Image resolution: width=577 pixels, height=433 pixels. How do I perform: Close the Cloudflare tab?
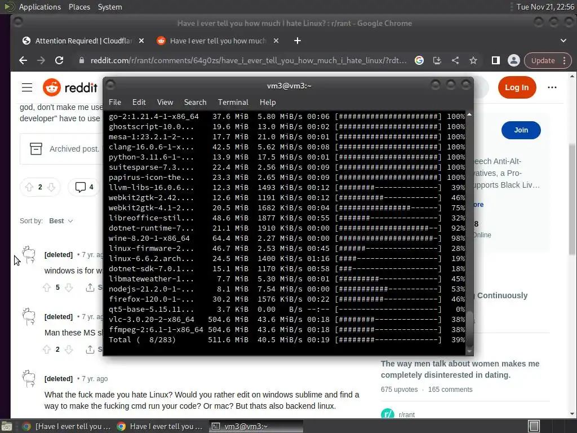[141, 41]
